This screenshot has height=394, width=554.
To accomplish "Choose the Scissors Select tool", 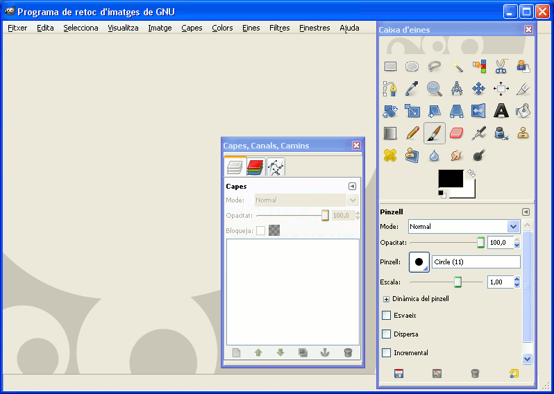I will point(501,67).
